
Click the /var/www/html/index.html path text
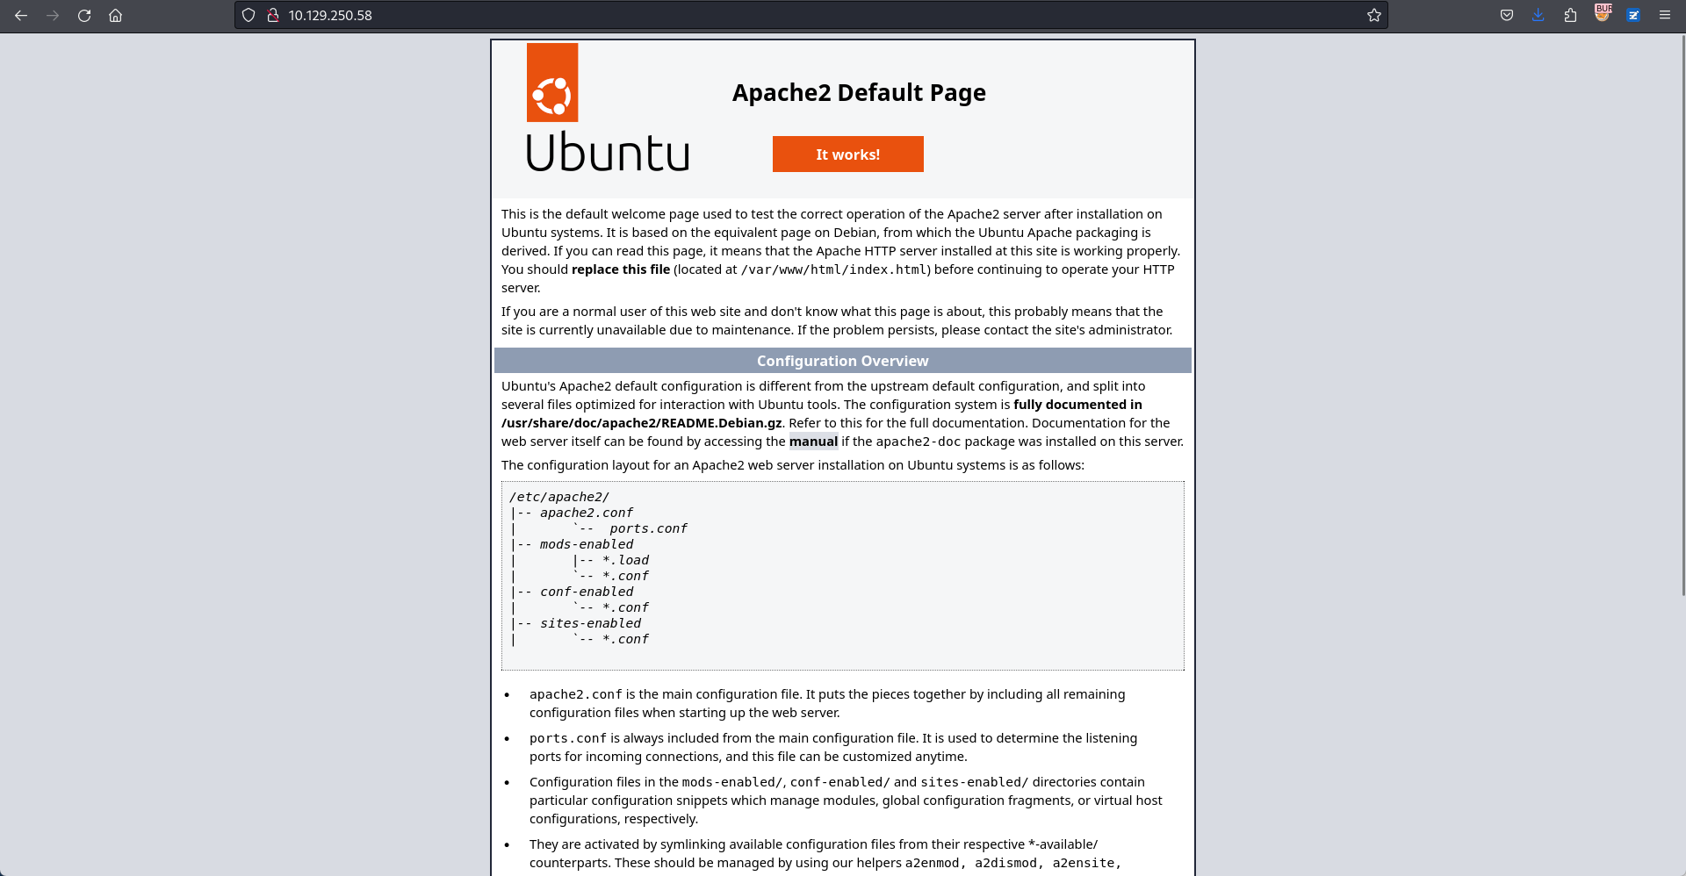(833, 269)
